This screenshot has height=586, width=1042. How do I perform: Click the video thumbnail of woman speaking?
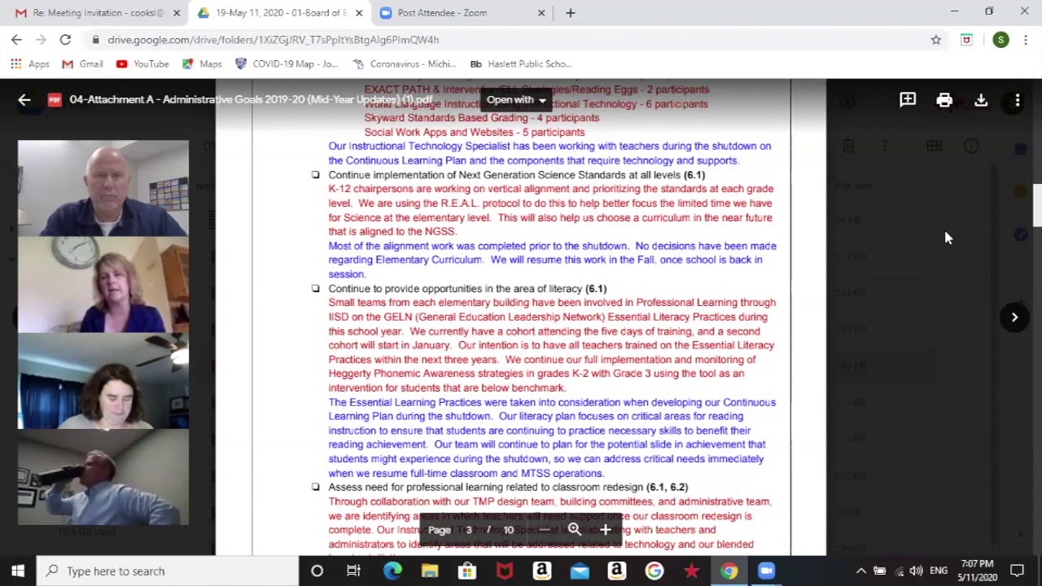[x=103, y=284]
